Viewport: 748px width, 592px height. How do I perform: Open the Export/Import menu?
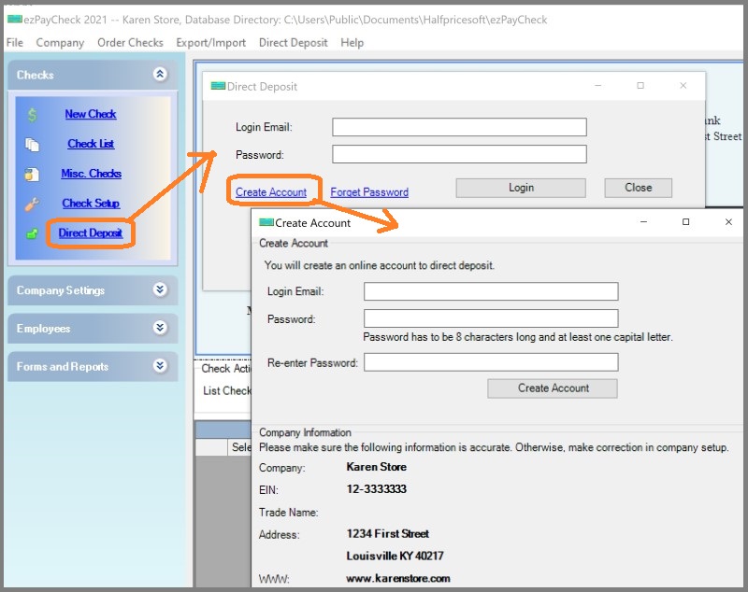pos(210,43)
